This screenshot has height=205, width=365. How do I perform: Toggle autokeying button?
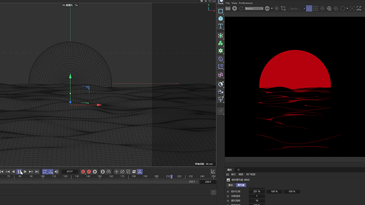tap(89, 172)
